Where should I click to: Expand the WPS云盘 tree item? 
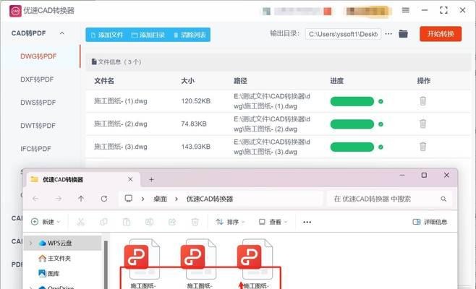[x=30, y=243]
